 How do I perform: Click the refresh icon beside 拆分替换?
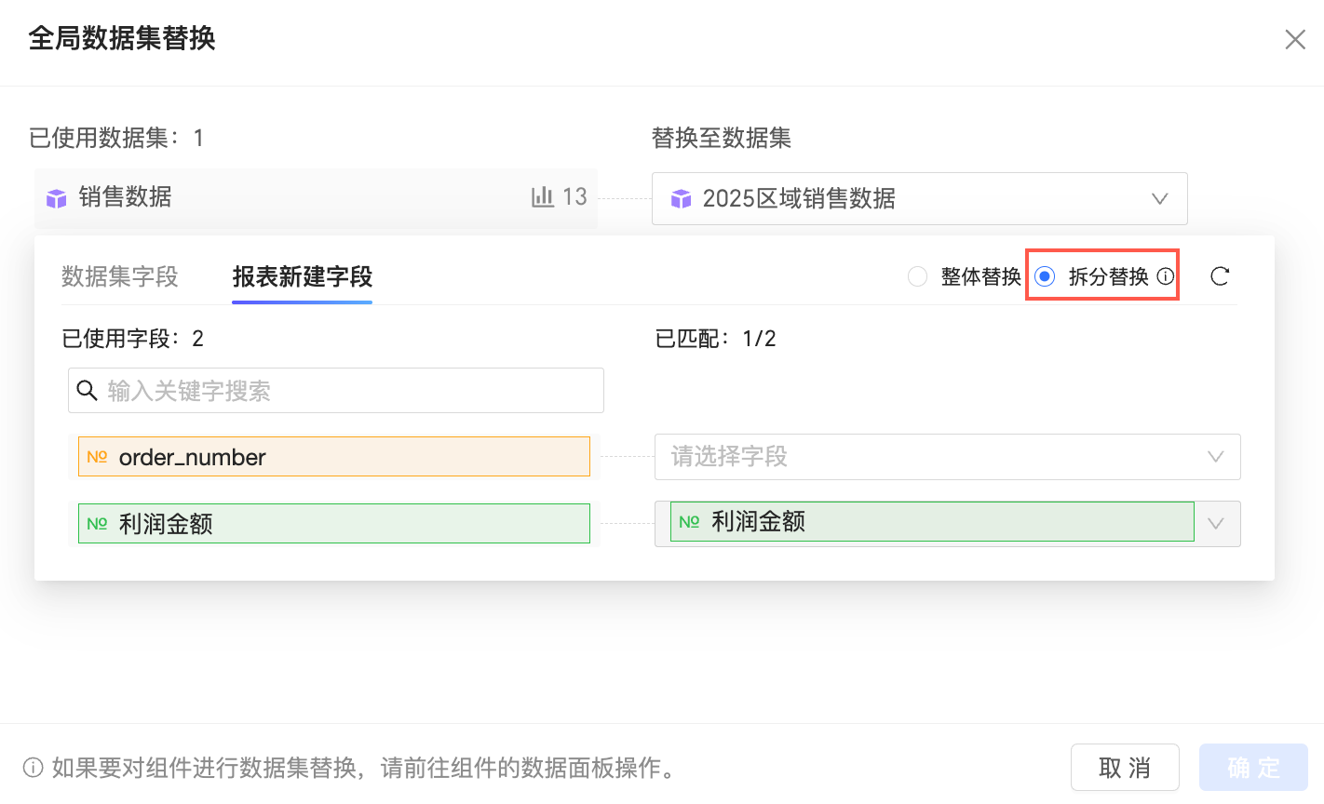(x=1220, y=276)
